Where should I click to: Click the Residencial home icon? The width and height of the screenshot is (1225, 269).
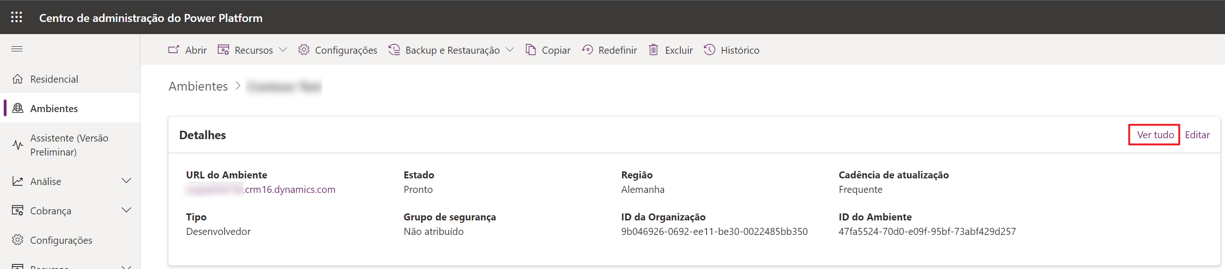18,79
